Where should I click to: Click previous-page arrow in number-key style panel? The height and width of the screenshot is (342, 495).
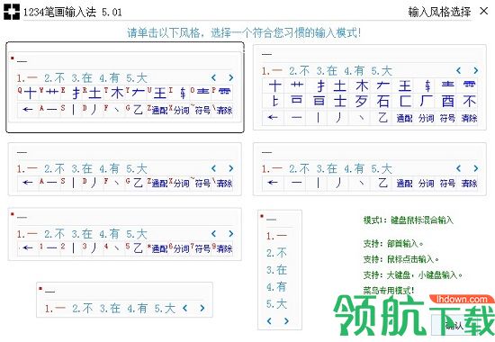[x=213, y=234]
